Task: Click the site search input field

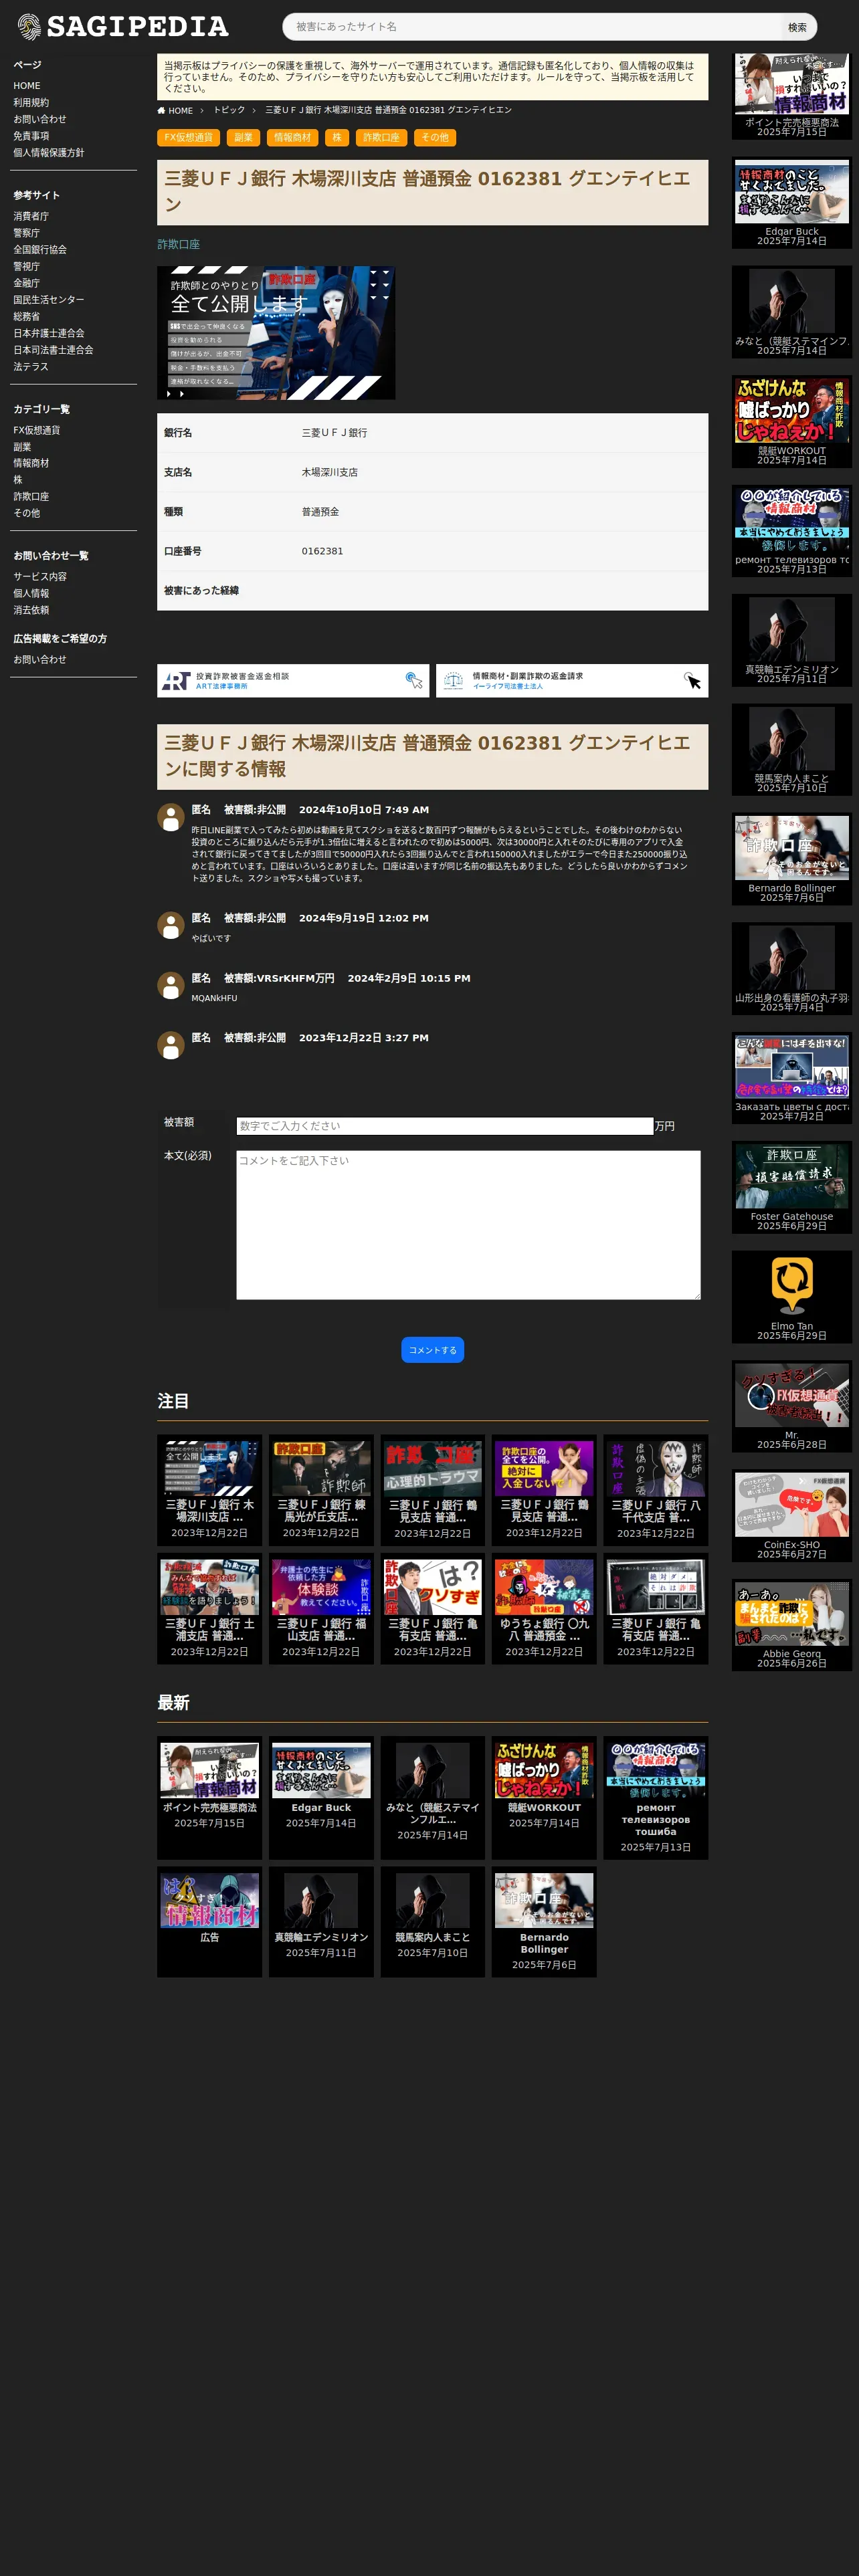Action: (x=533, y=27)
